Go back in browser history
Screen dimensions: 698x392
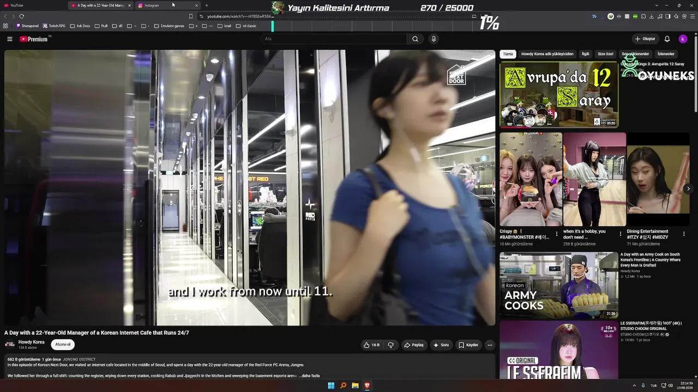click(6, 16)
